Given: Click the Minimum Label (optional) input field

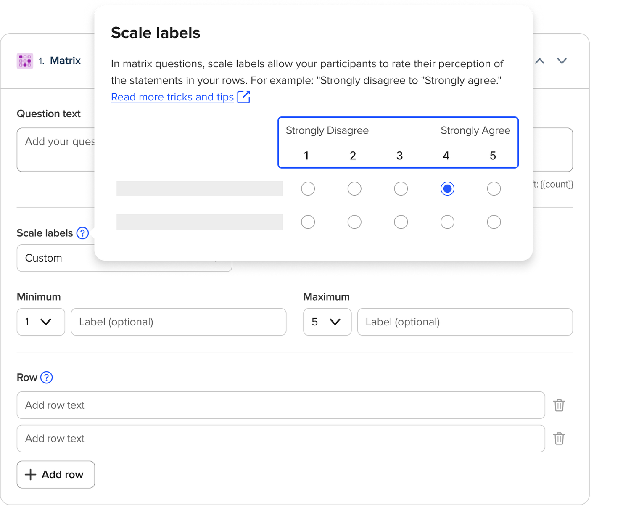Looking at the screenshot, I should [x=178, y=322].
